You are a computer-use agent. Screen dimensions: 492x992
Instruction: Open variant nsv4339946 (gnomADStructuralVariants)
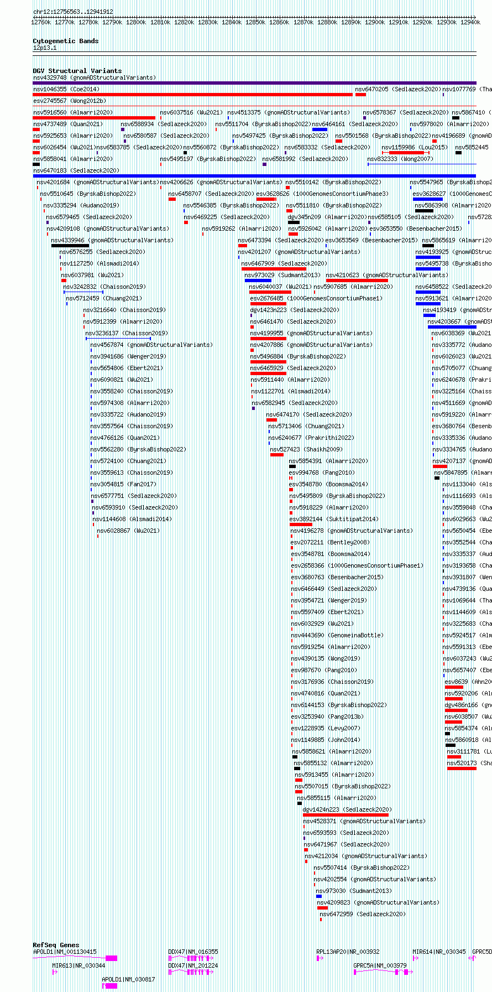pyautogui.click(x=113, y=240)
